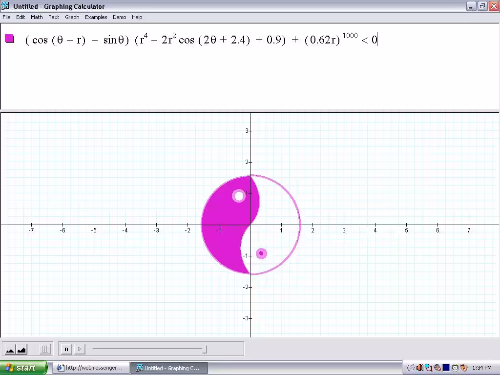Click the n slider handle
Screen dimensions: 500x375
tap(205, 349)
